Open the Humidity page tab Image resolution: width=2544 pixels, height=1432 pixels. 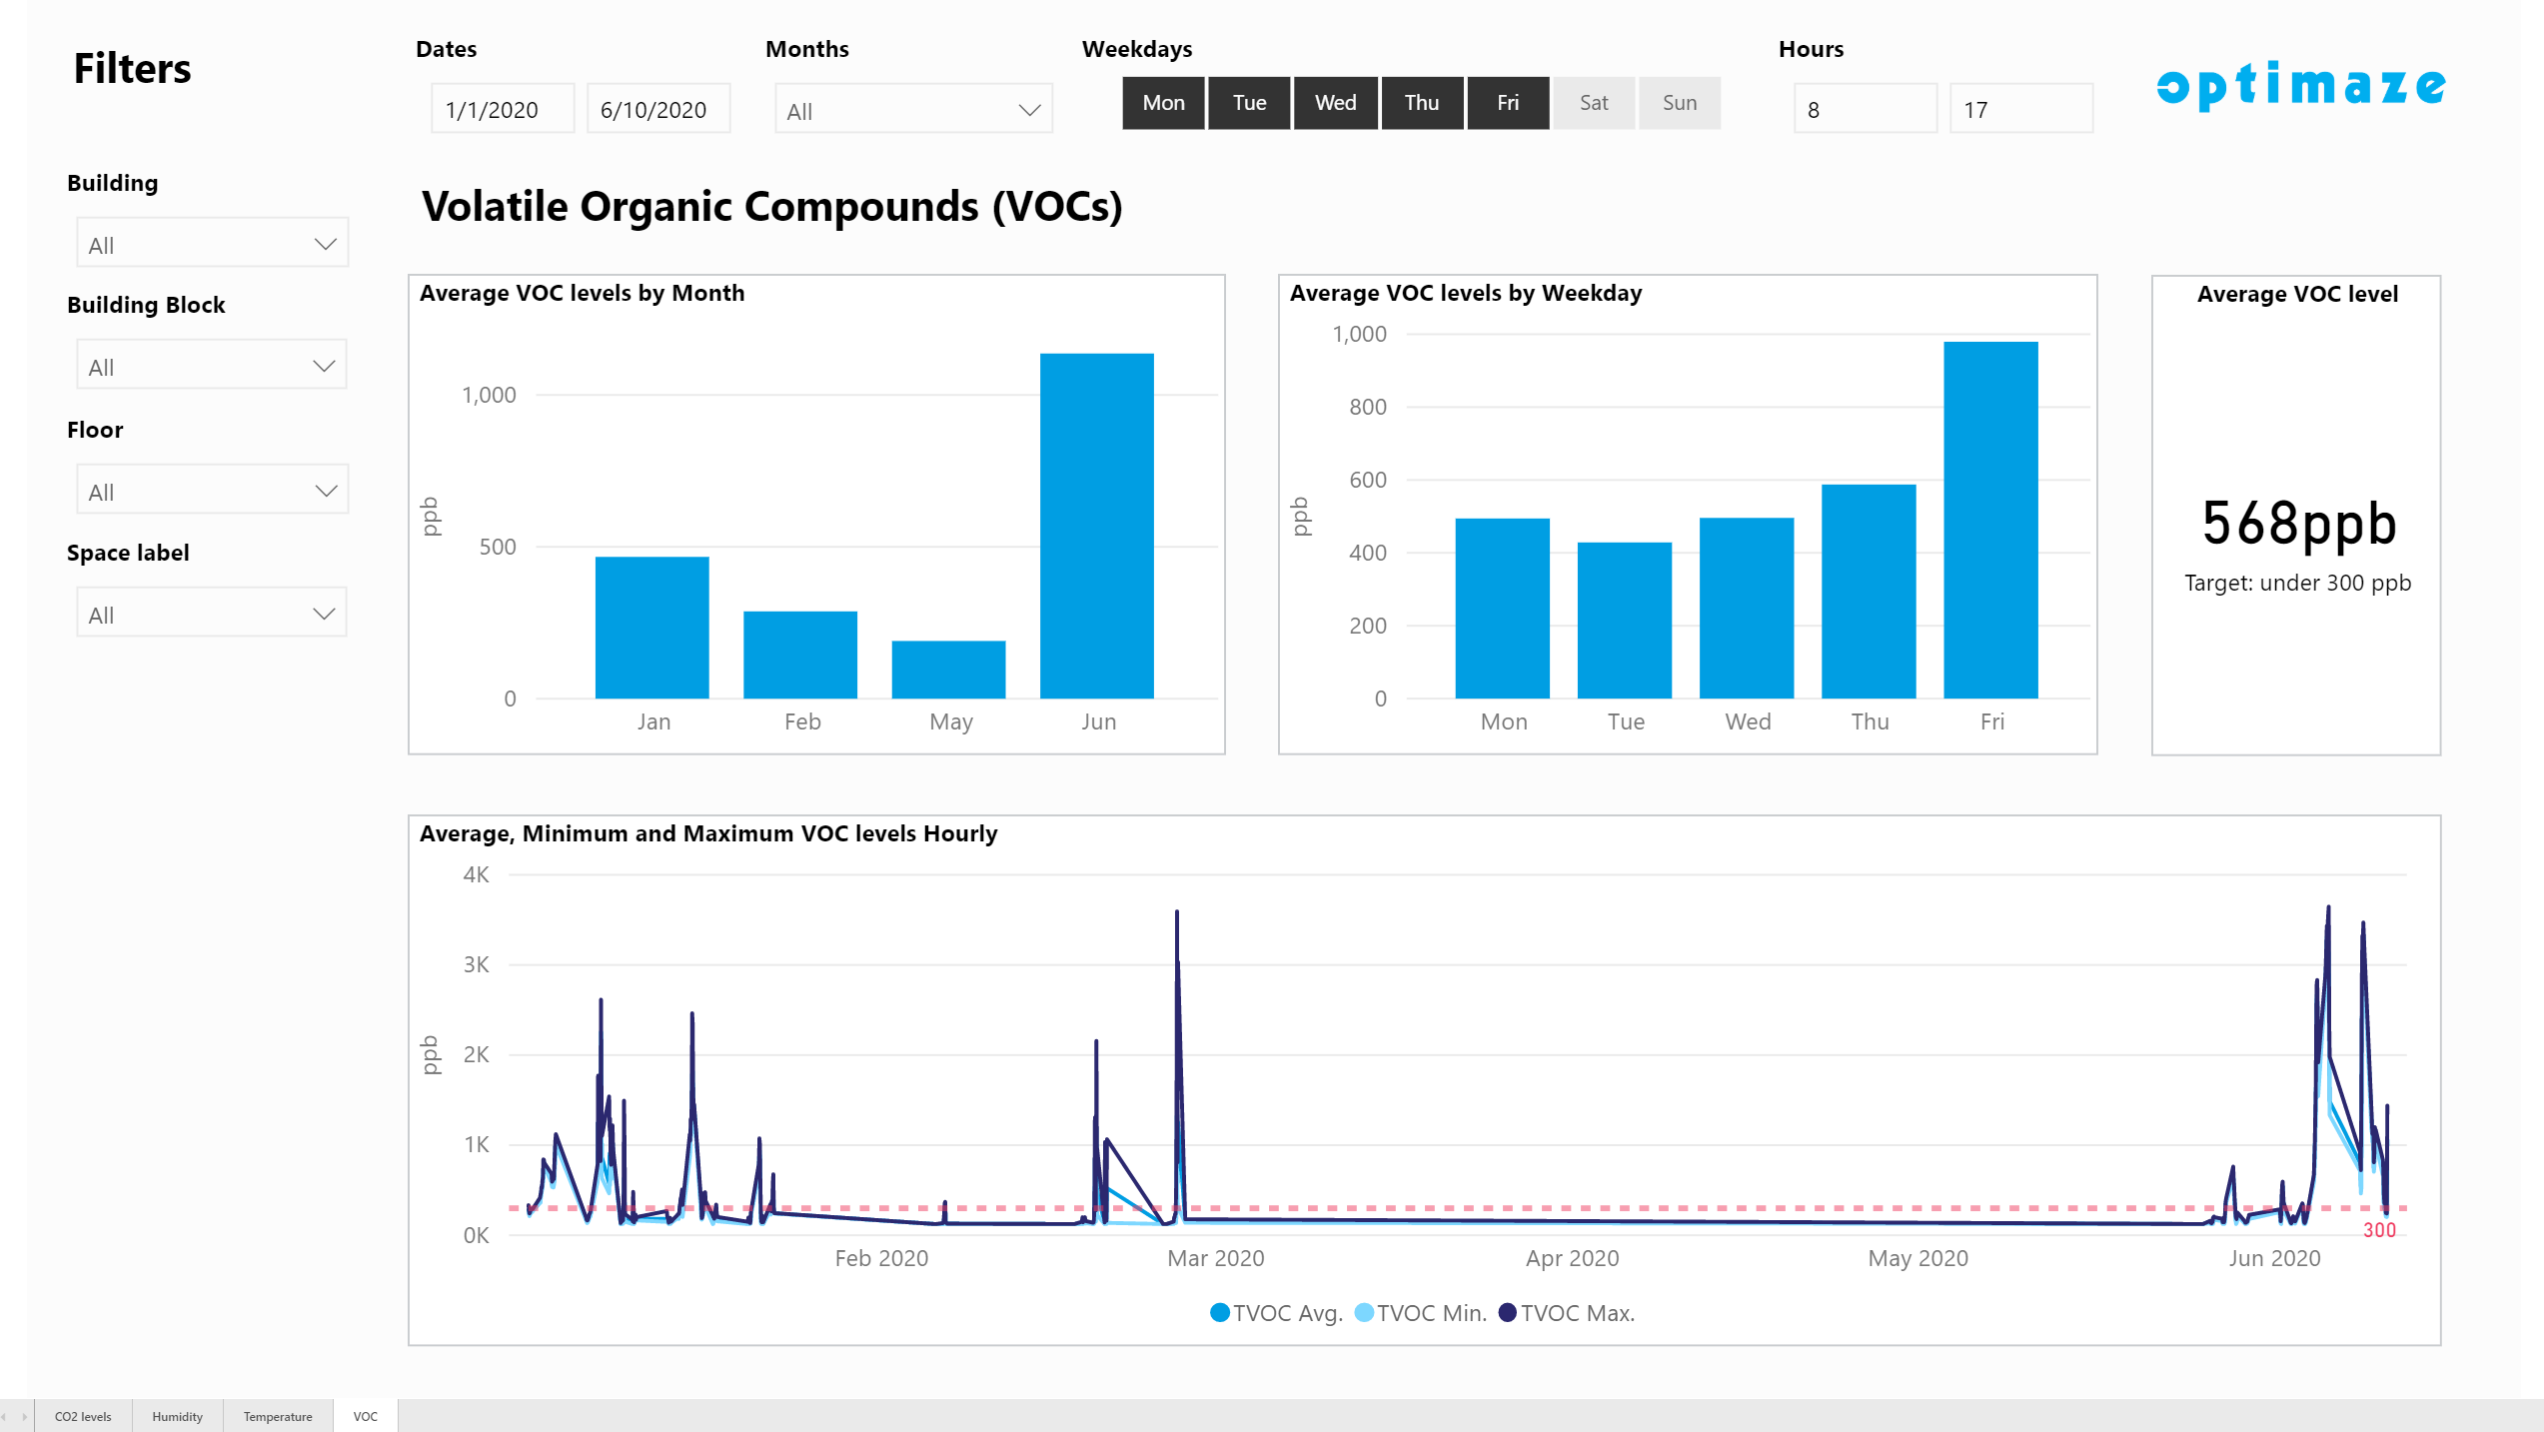177,1416
